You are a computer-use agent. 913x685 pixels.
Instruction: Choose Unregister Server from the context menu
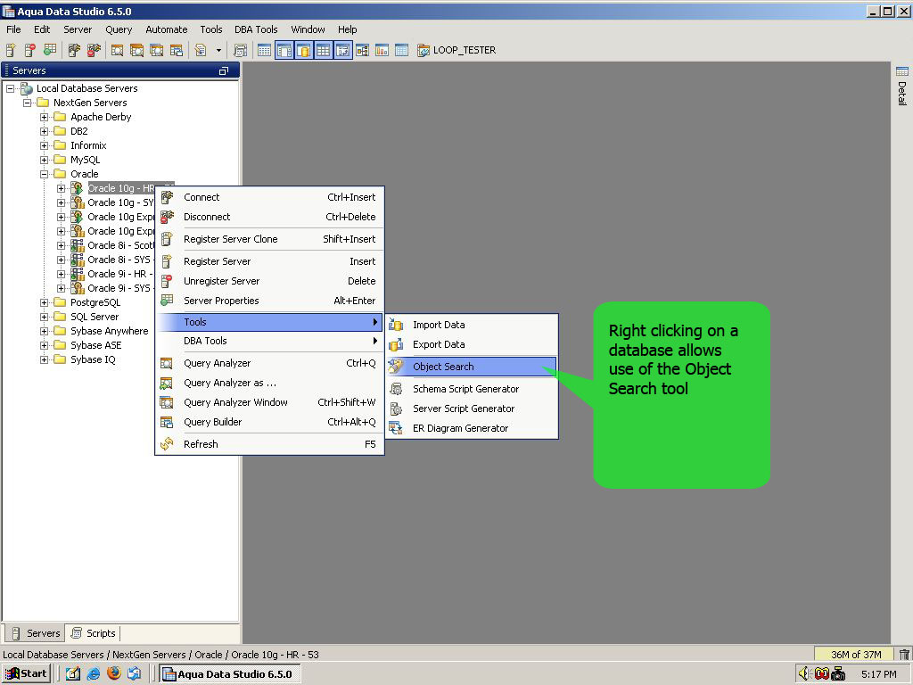(x=270, y=281)
